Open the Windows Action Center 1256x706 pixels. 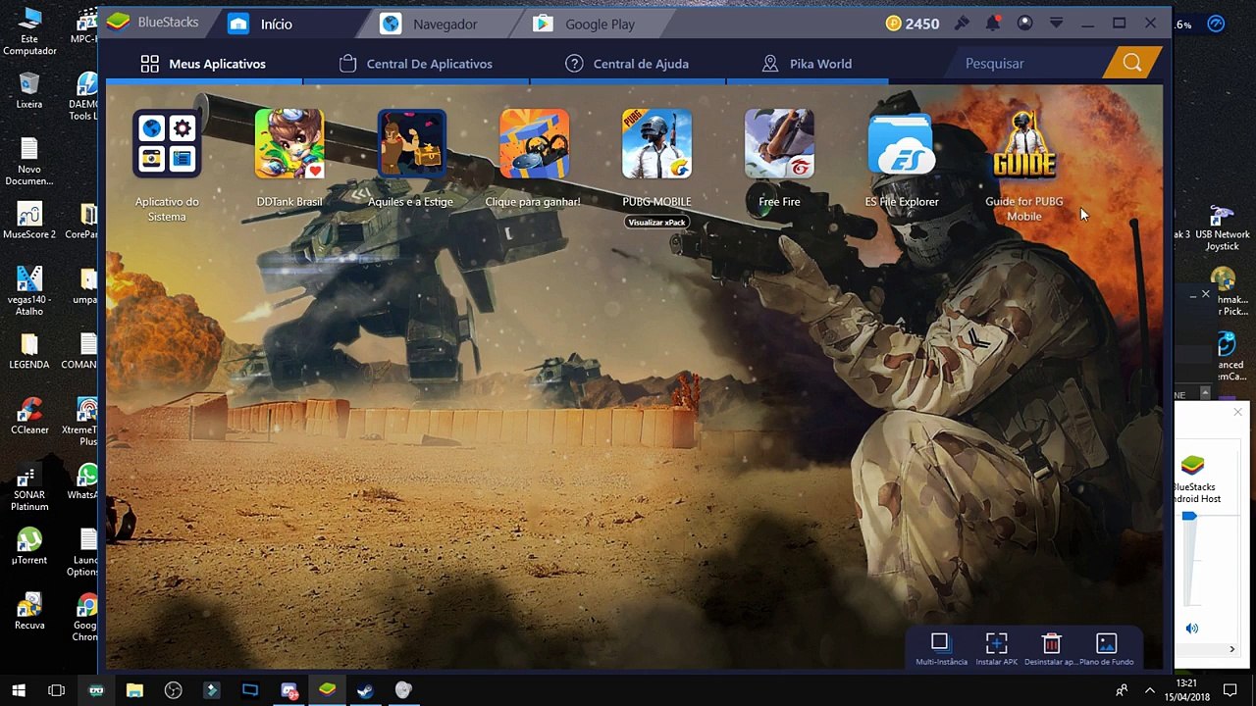pos(1230,690)
